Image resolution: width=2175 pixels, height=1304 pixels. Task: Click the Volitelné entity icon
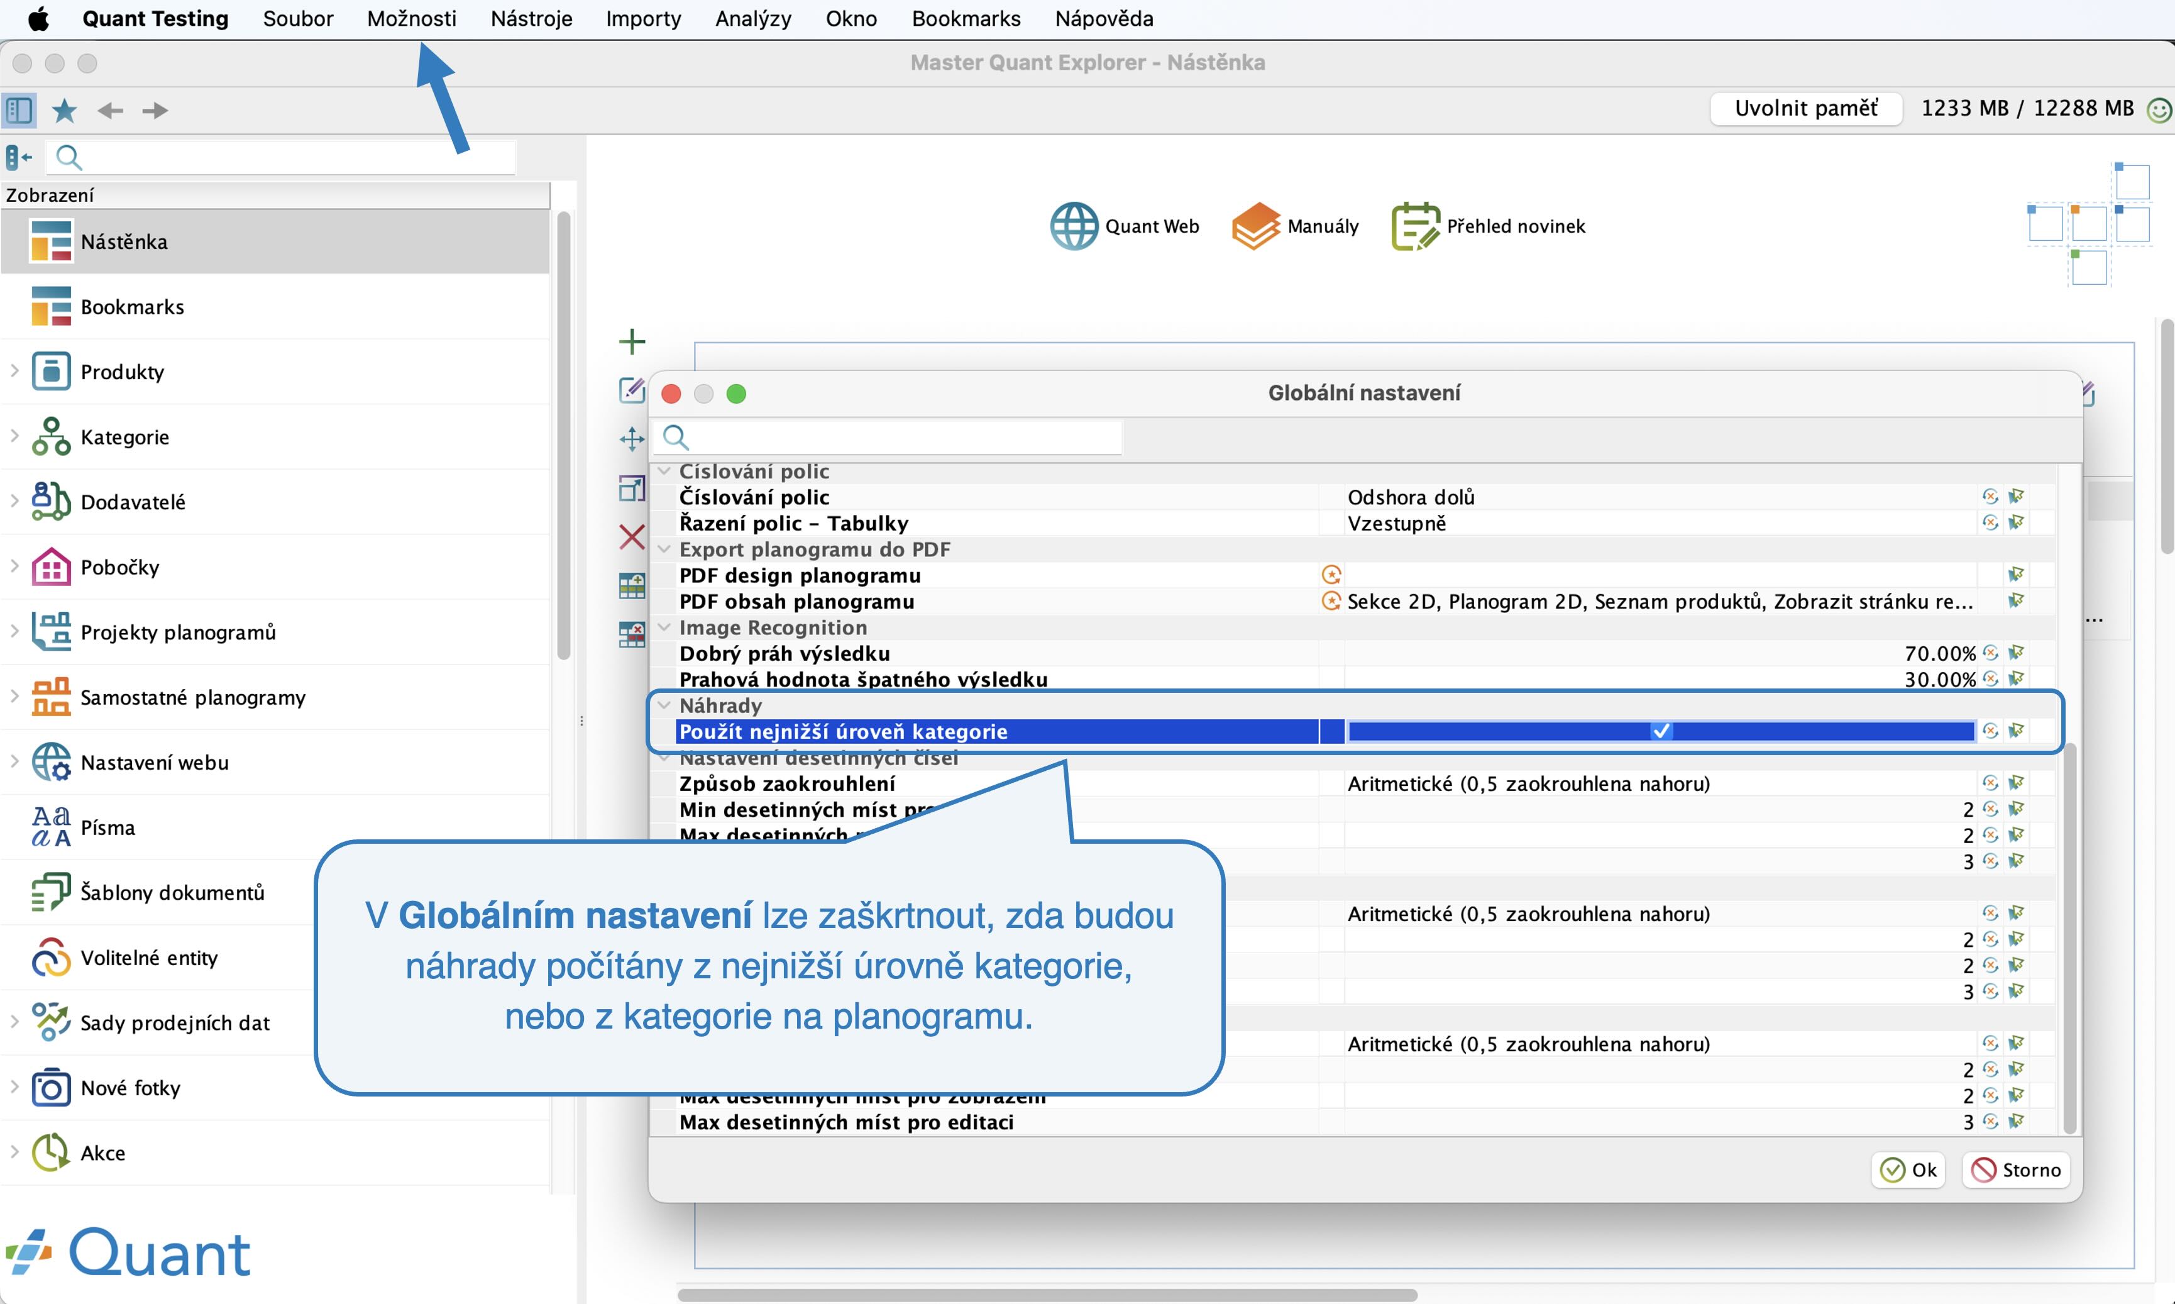[51, 957]
